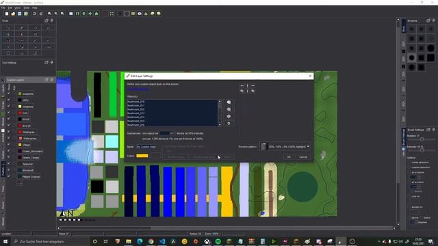This screenshot has width=438, height=246.
Task: Toggle the inside selection checkbox in Brush options
Action: [409, 163]
